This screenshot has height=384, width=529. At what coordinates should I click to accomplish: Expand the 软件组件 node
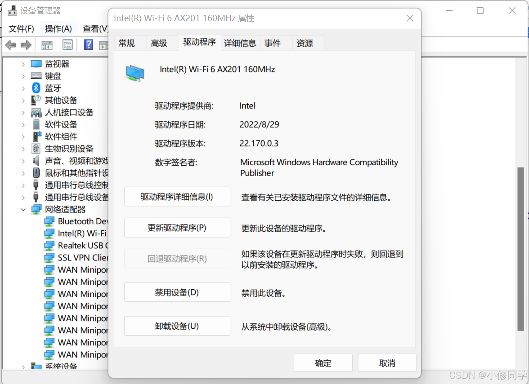pos(23,137)
